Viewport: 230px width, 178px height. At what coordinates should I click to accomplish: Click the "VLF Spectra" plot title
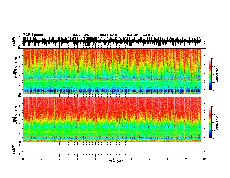click(x=33, y=35)
